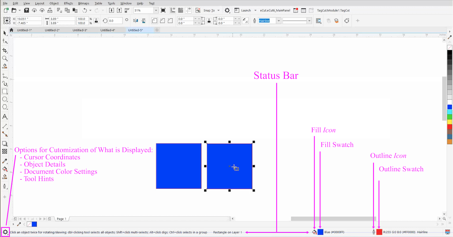Image resolution: width=453 pixels, height=237 pixels.
Task: Switch to the Untitled-3 document tab
Action: [80, 30]
